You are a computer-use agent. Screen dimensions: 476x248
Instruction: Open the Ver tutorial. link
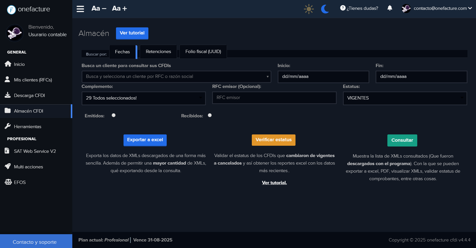point(274,183)
